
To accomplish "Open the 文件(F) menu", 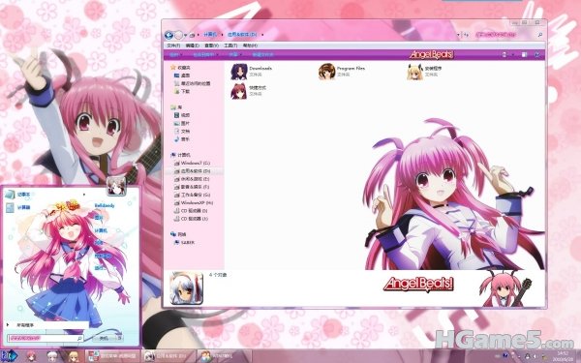I will pos(173,45).
